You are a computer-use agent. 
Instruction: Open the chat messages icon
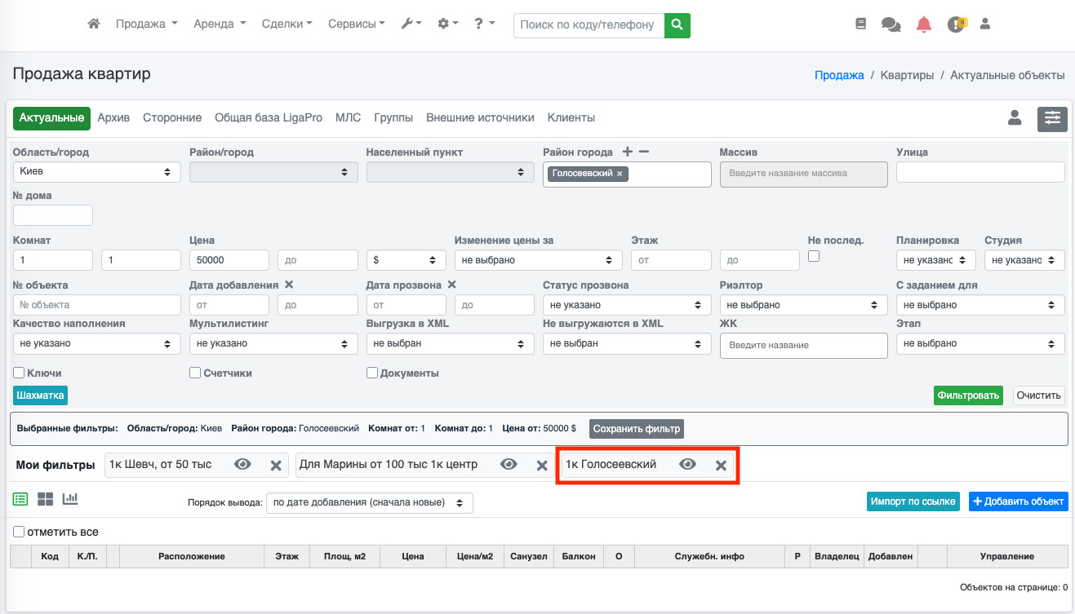[x=891, y=24]
